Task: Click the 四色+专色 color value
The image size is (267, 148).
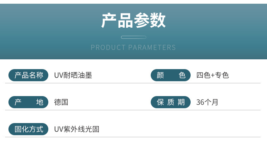Action: point(213,75)
